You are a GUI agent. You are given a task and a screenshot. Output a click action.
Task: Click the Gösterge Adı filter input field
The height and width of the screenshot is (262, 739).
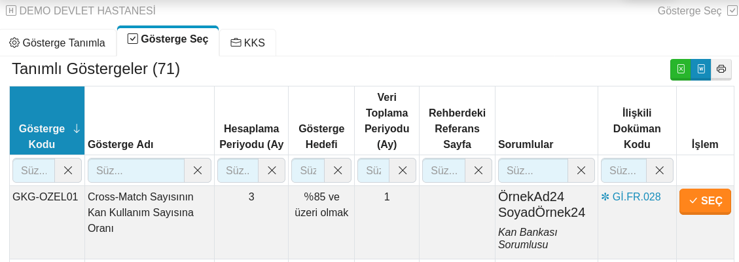tap(136, 170)
